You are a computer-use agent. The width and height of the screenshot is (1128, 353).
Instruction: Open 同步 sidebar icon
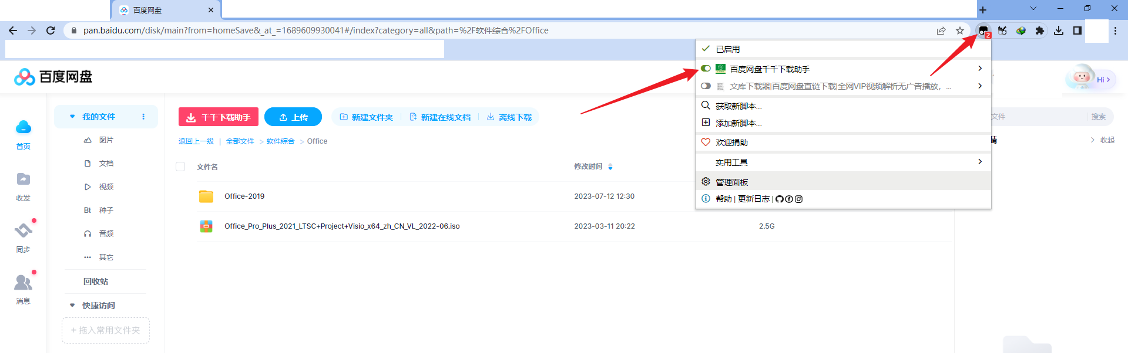click(23, 230)
